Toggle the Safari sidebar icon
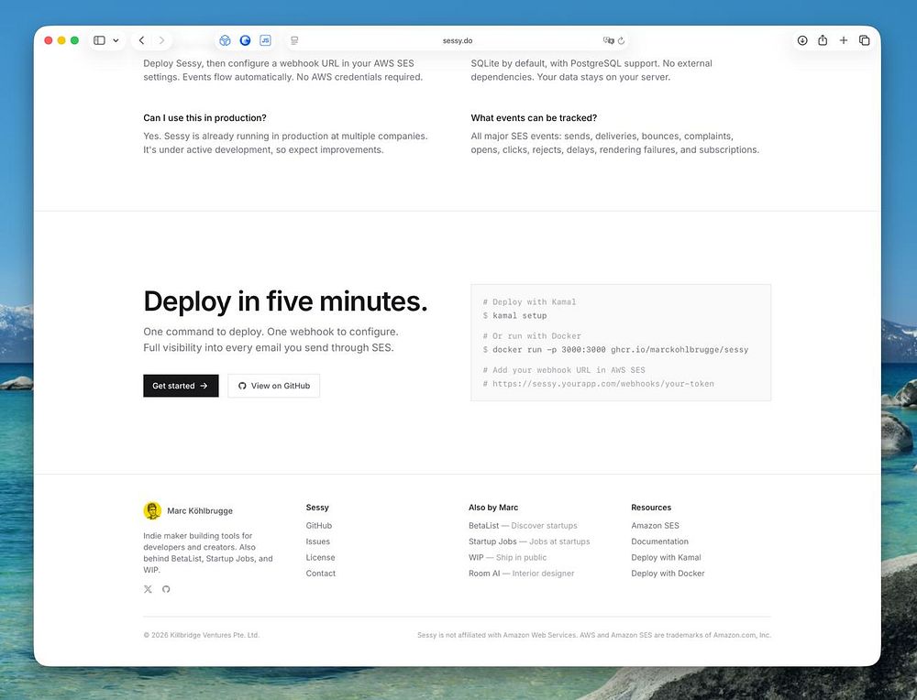The width and height of the screenshot is (917, 700). 99,40
